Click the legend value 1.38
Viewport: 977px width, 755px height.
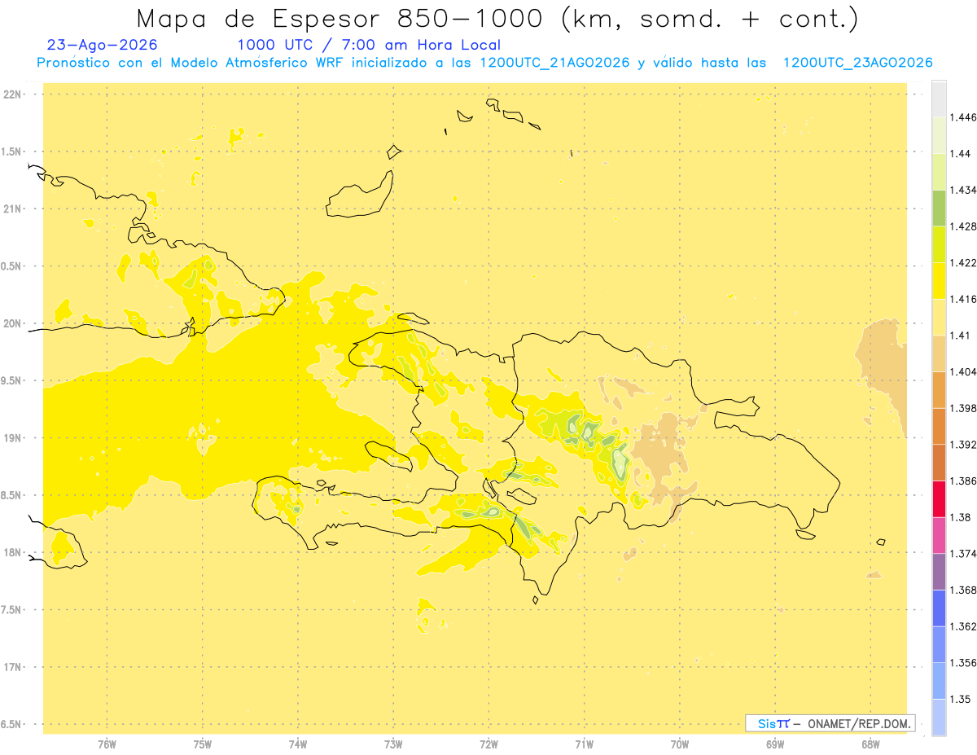pyautogui.click(x=962, y=517)
